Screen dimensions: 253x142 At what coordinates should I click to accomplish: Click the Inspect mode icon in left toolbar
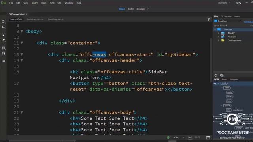click(x=3, y=40)
